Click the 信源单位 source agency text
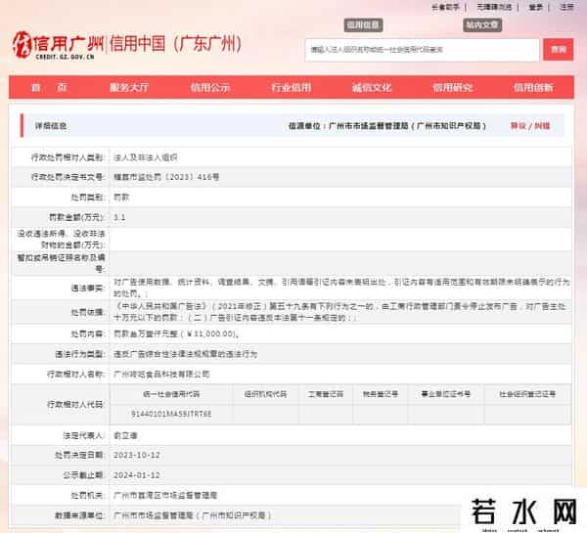Viewport: 587px width, 533px height. [x=387, y=126]
